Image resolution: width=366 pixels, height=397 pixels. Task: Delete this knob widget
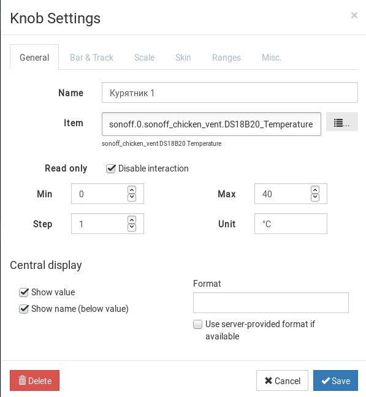[x=35, y=380]
